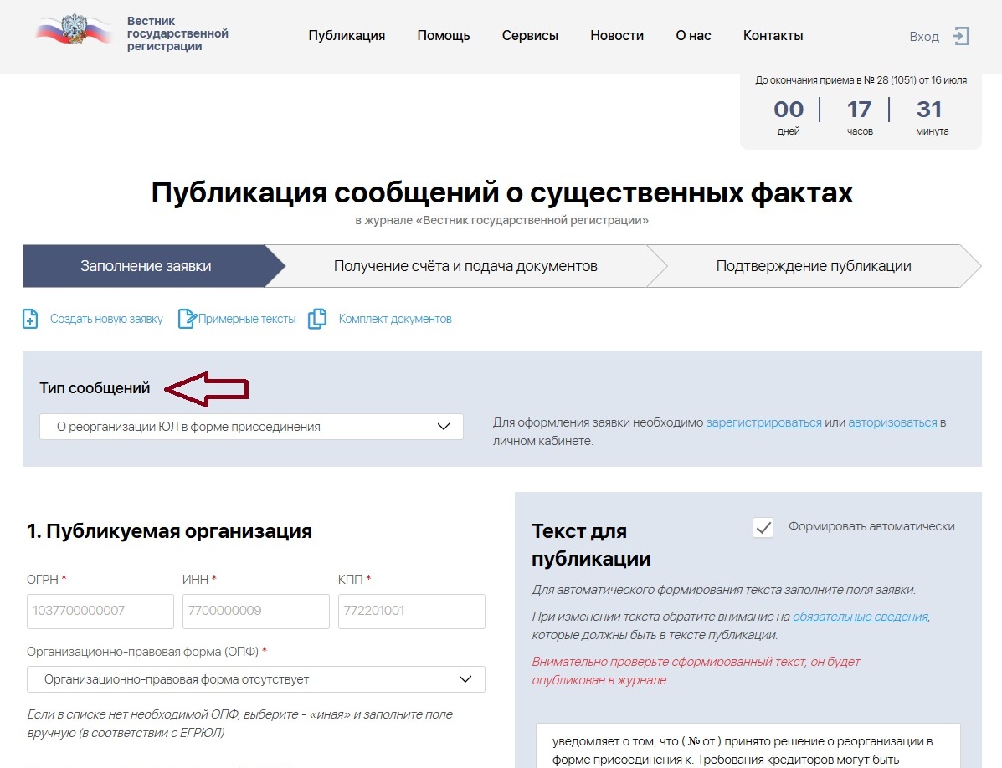Open Примерные тексты via its pencil icon
The height and width of the screenshot is (768, 1002).
[x=186, y=319]
